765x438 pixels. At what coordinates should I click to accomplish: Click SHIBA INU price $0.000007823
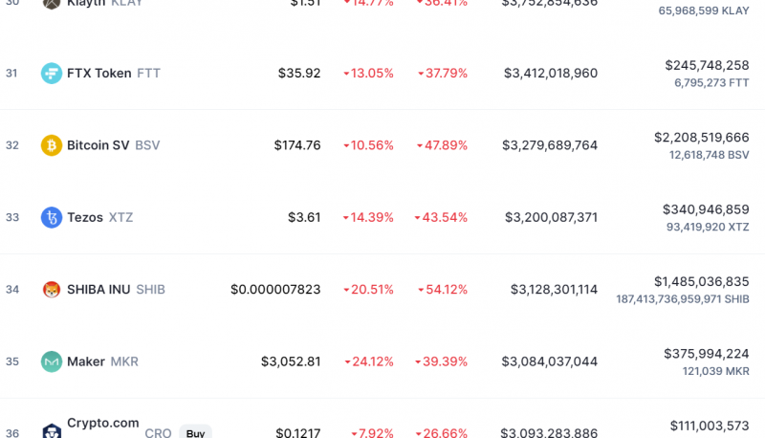275,290
